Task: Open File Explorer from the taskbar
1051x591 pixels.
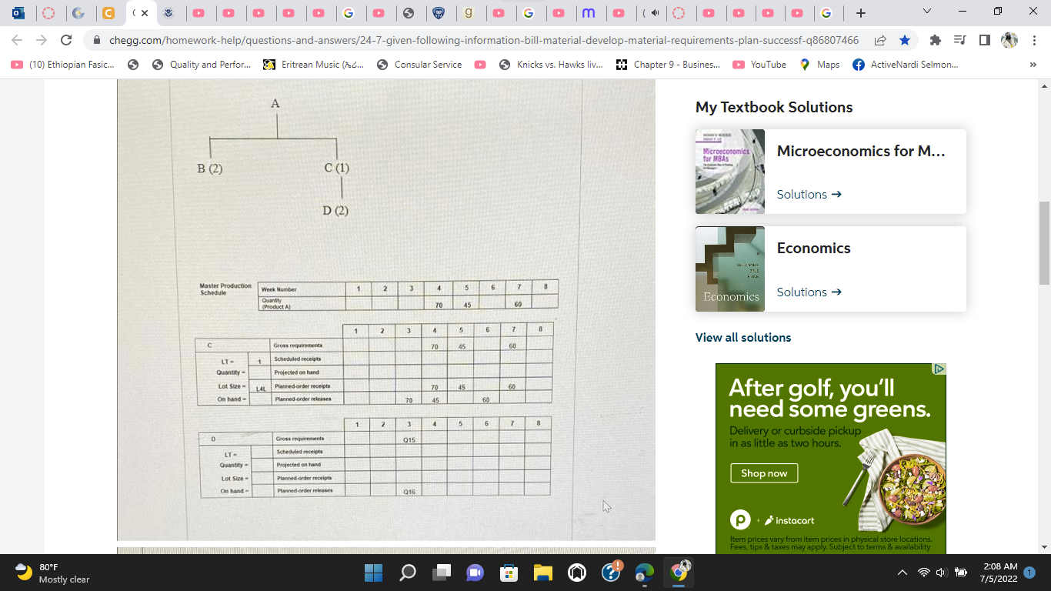Action: pos(542,573)
